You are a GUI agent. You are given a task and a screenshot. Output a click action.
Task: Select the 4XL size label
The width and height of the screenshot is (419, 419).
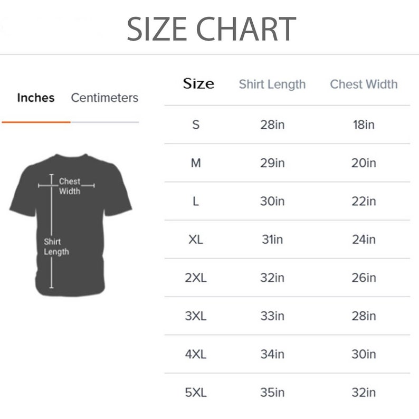tap(196, 354)
